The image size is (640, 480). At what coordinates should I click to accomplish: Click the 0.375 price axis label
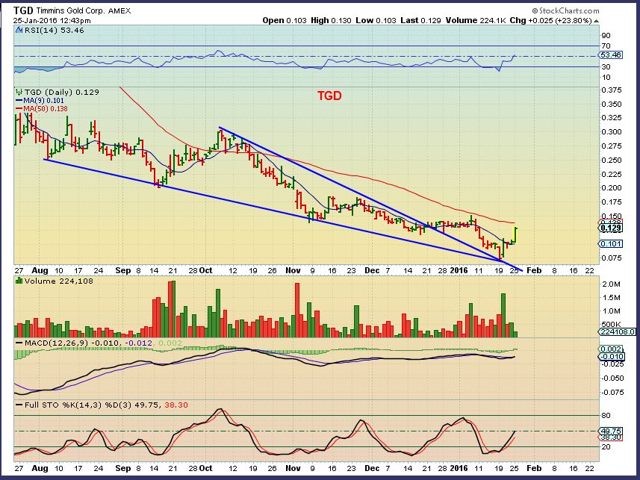pyautogui.click(x=612, y=90)
